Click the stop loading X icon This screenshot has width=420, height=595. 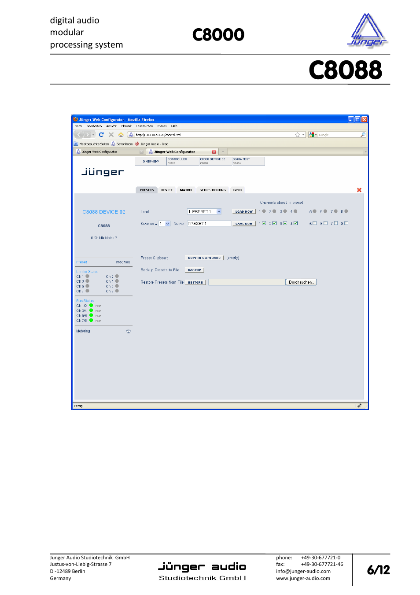coord(111,135)
